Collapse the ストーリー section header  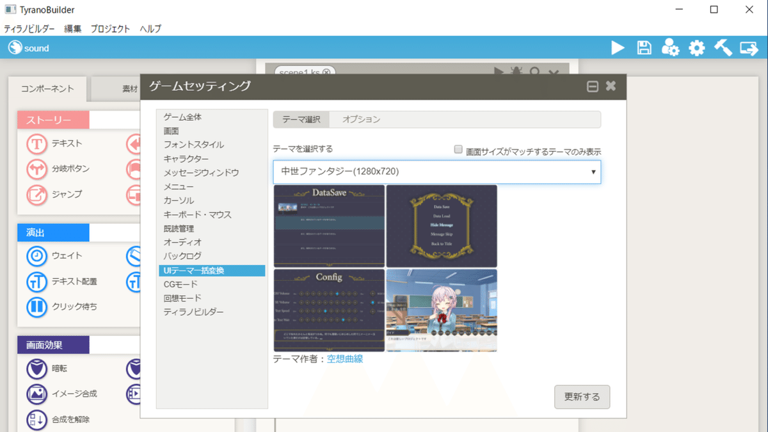coord(54,120)
